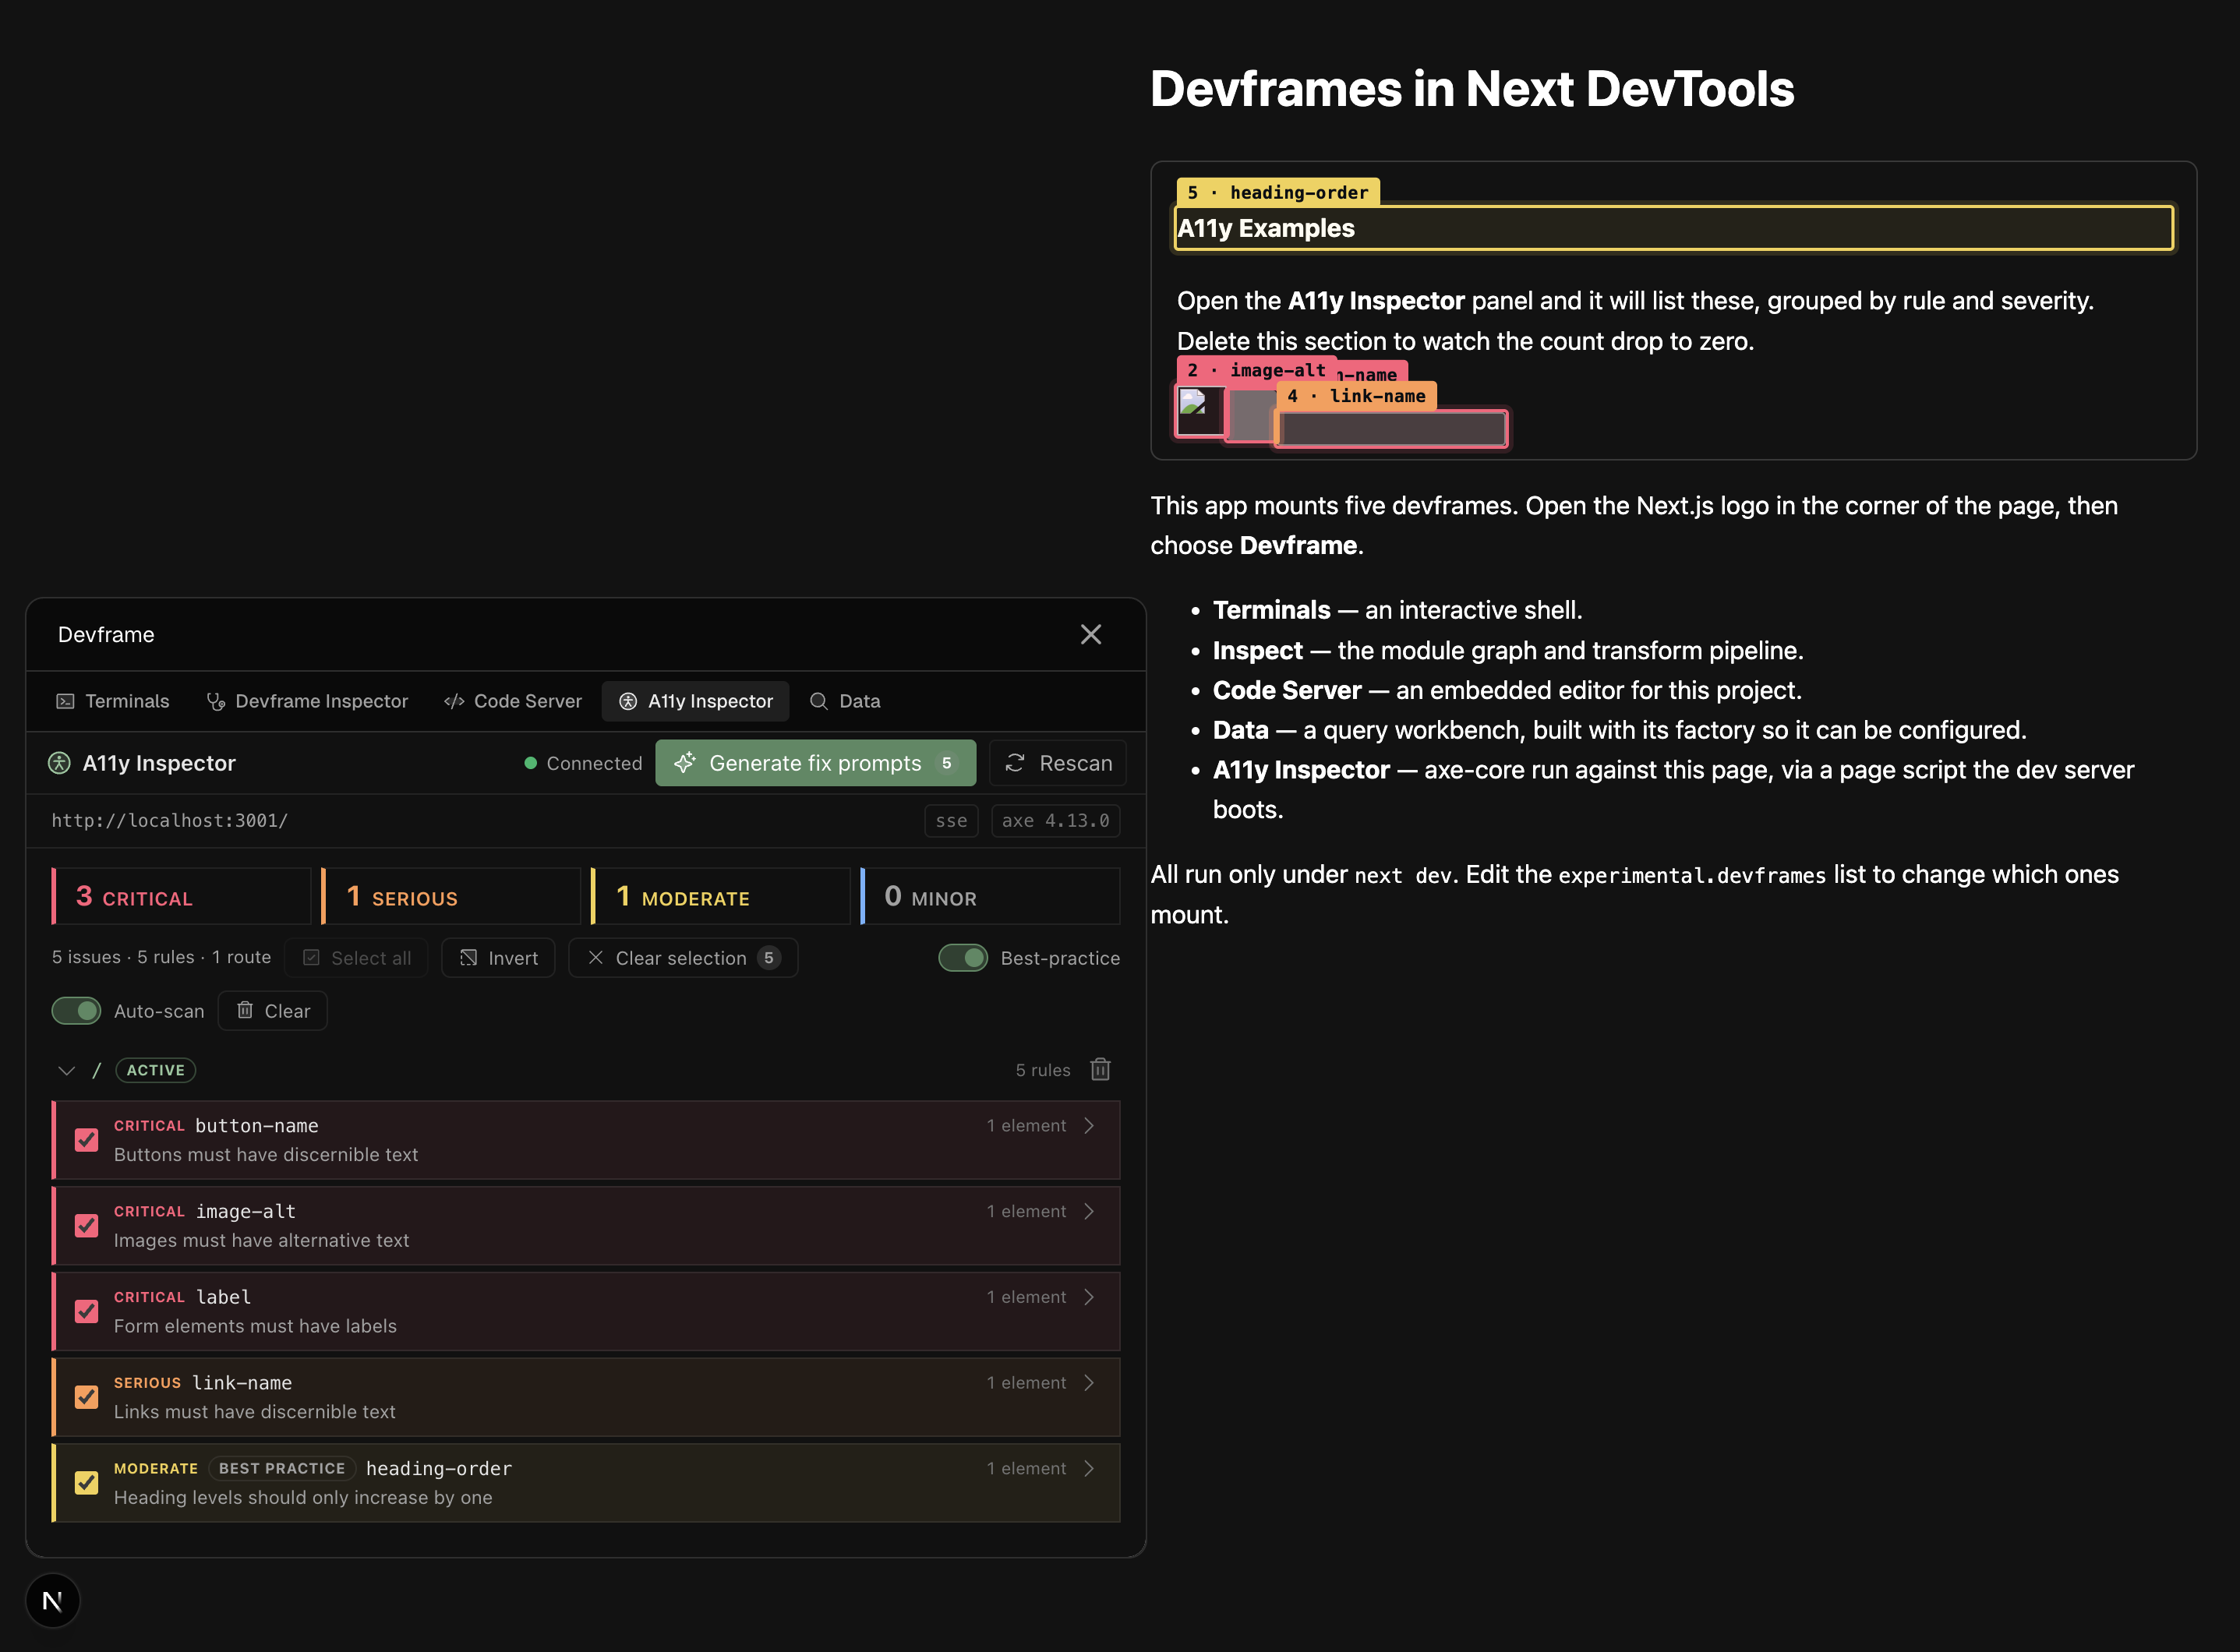This screenshot has width=2240, height=1652.
Task: Filter by the 1 Serious severity card
Action: [451, 896]
